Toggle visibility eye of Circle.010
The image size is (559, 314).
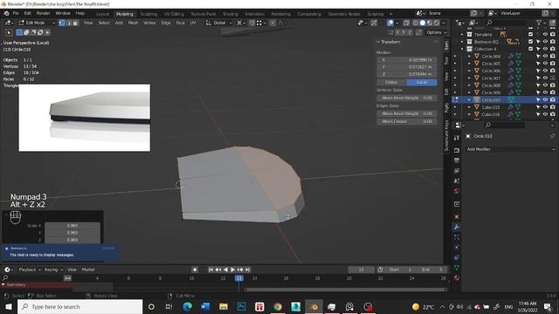545,100
